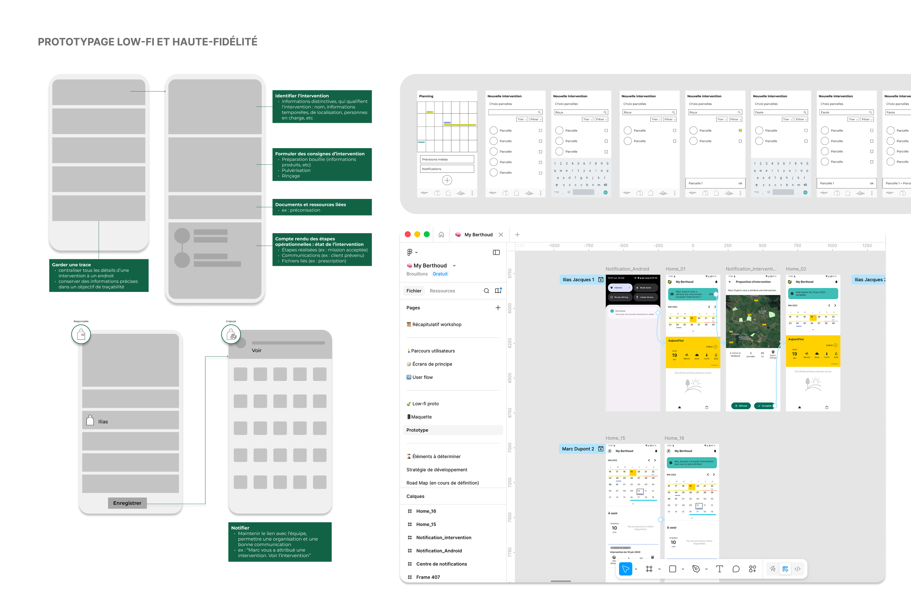Select the Pen tool
The image size is (911, 606).
coord(696,569)
